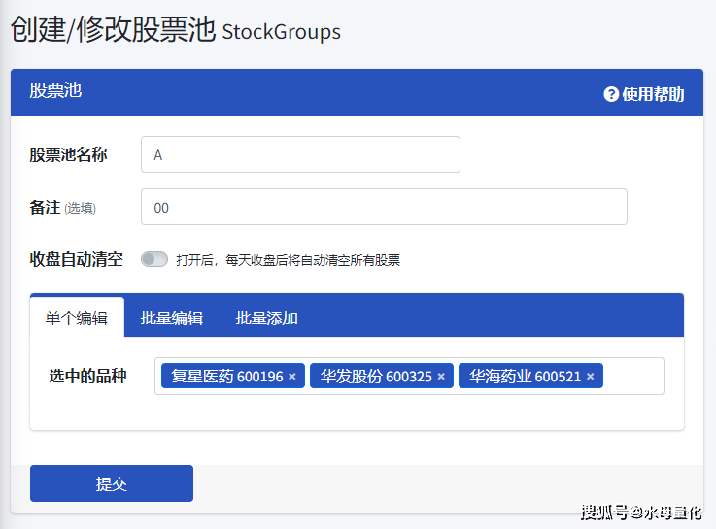Switch to the 批量添加 tab
716x529 pixels.
[x=266, y=317]
